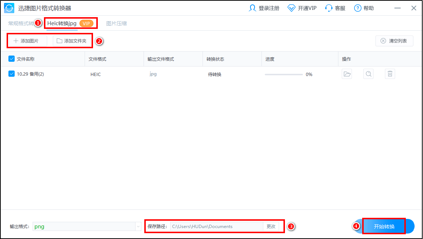Expand the 输出格式 png dropdown arrow
The image size is (423, 239).
[x=138, y=227]
